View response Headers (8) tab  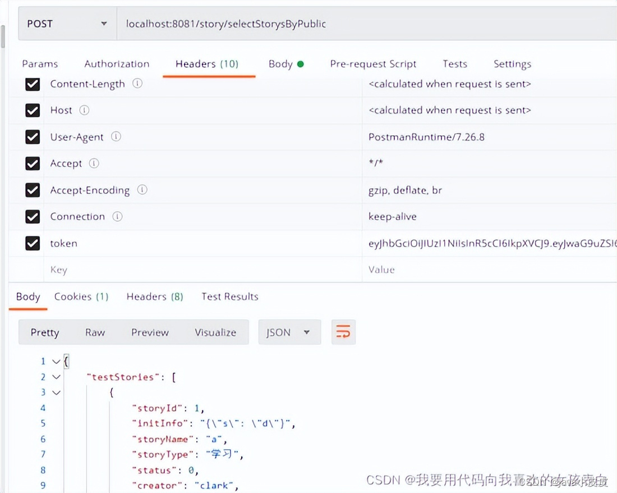click(x=155, y=296)
